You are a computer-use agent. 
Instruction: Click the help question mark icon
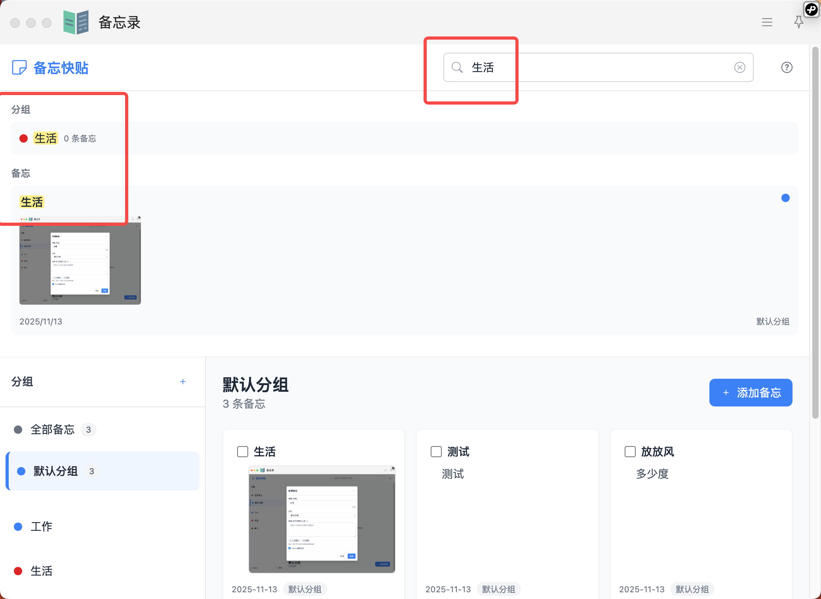tap(787, 67)
